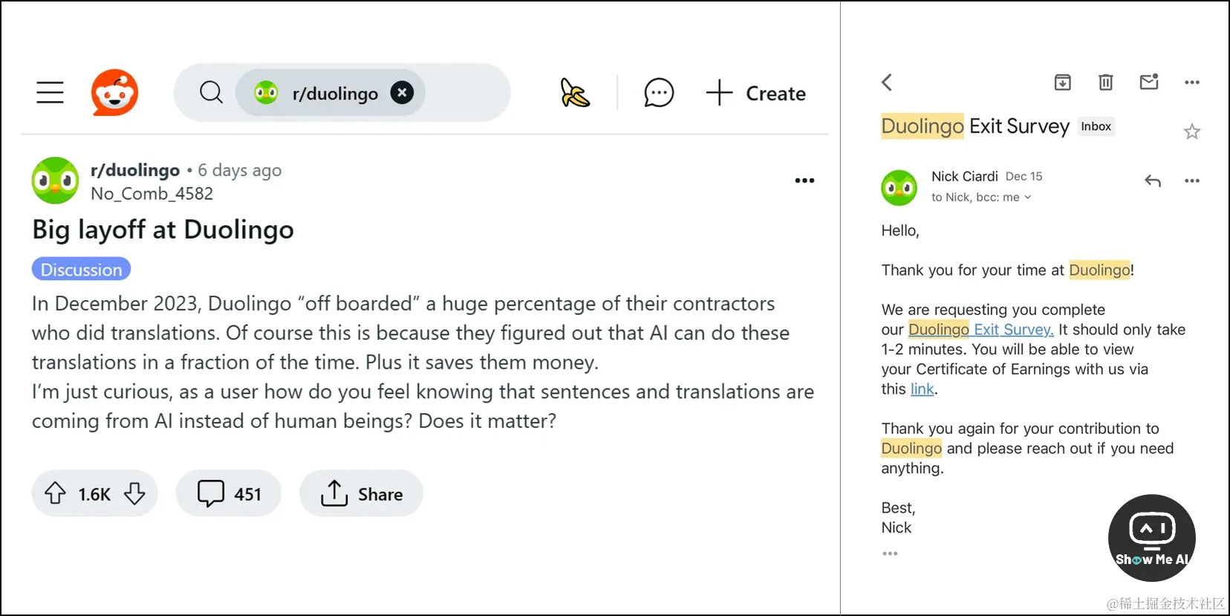This screenshot has height=616, width=1230.
Task: Click the Big layoff at Duolingo title
Action: (163, 230)
